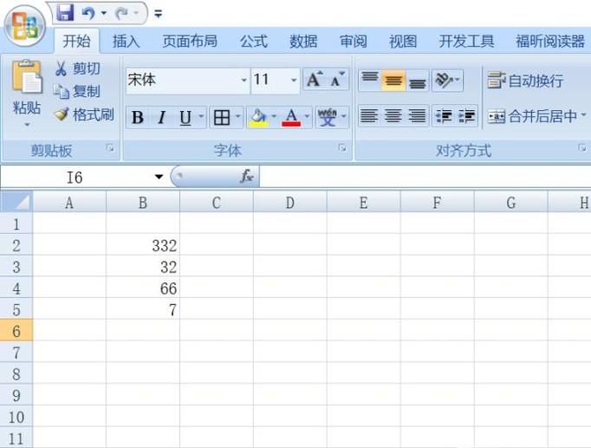Open underline style dropdown arrow
Image resolution: width=591 pixels, height=448 pixels.
tap(201, 117)
